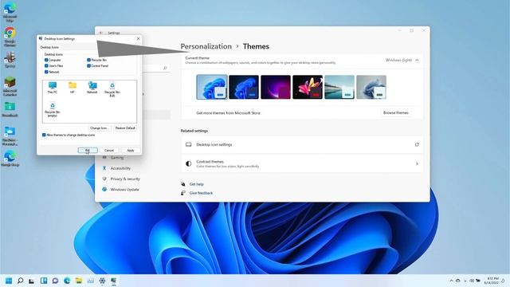Click the Give feedback link
This screenshot has height=287, width=510.
click(201, 193)
